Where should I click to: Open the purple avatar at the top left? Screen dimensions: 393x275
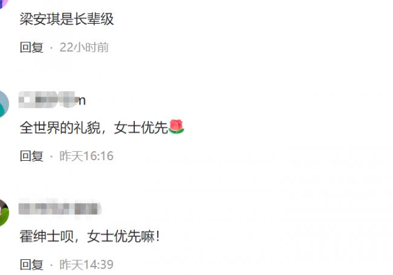click(x=4, y=4)
